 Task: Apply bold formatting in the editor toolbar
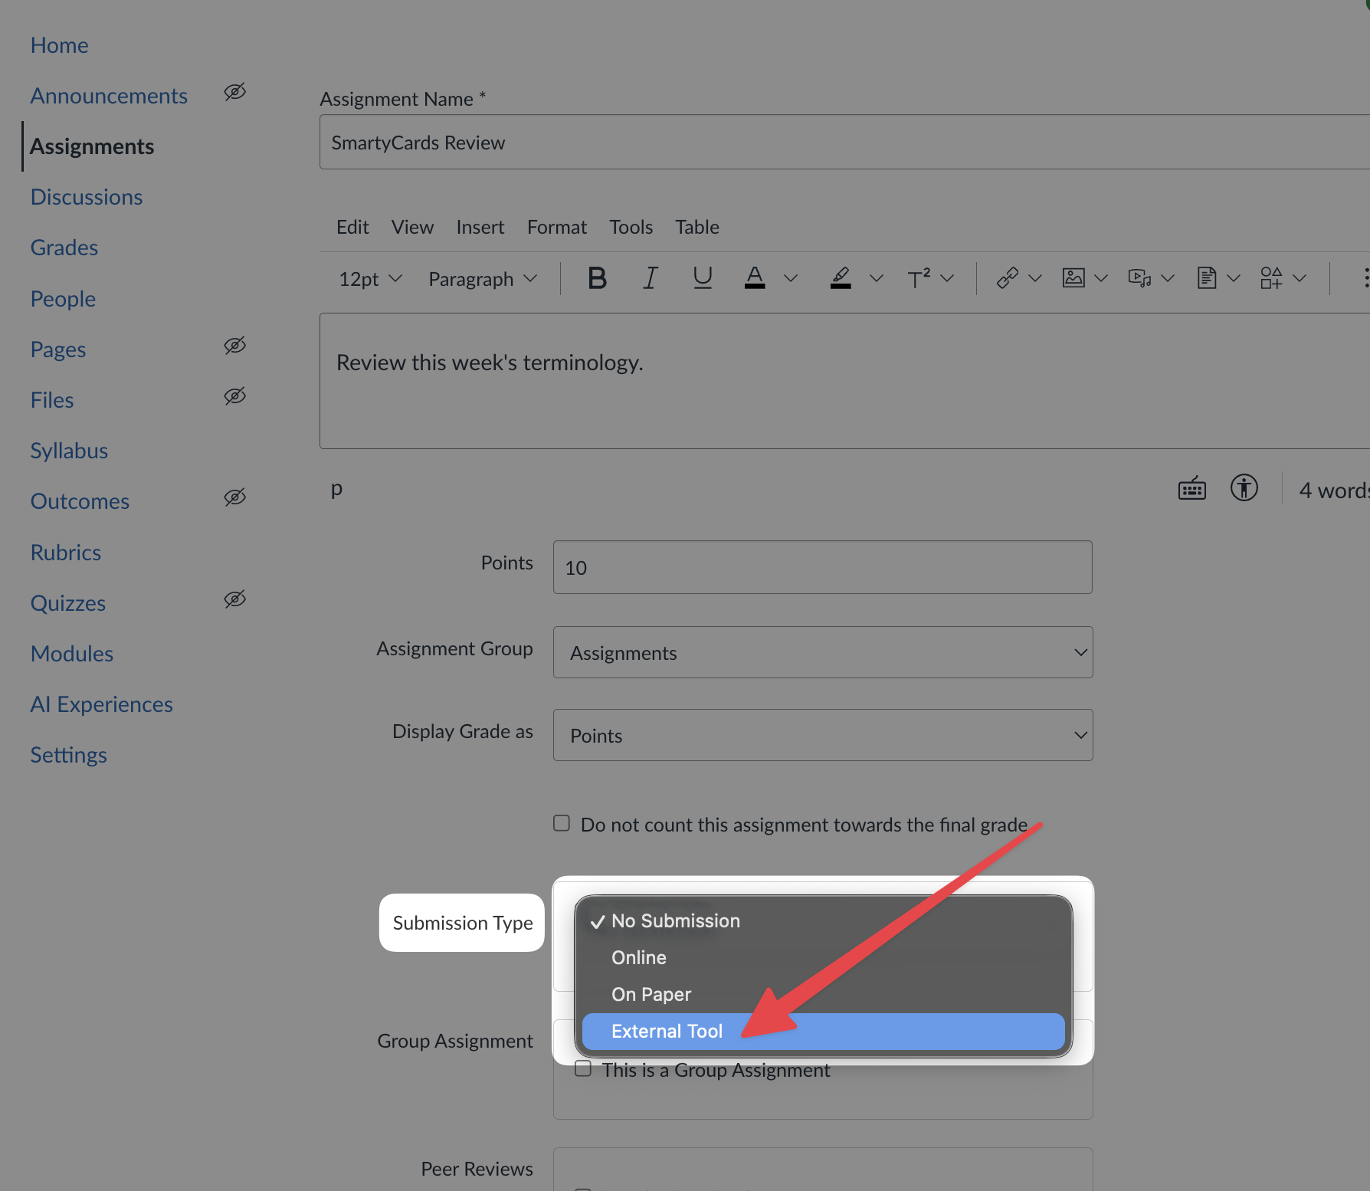coord(597,278)
